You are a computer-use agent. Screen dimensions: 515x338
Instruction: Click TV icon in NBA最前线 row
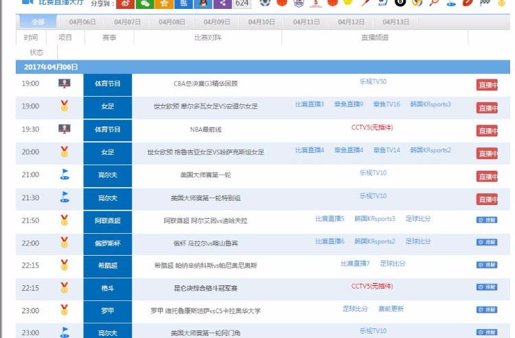pos(64,129)
